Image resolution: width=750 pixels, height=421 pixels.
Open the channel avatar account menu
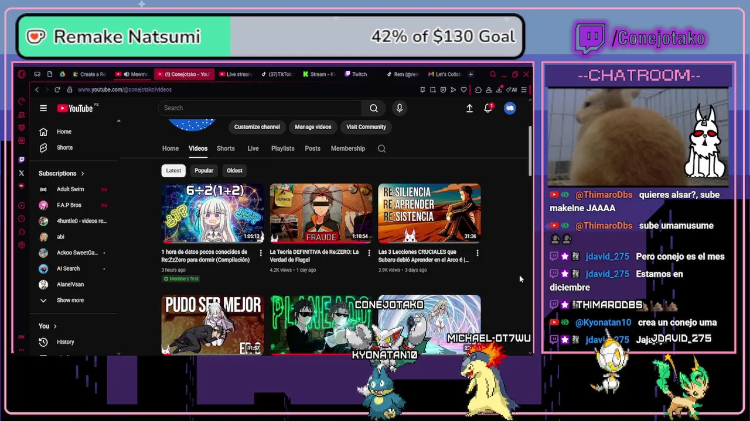(510, 108)
